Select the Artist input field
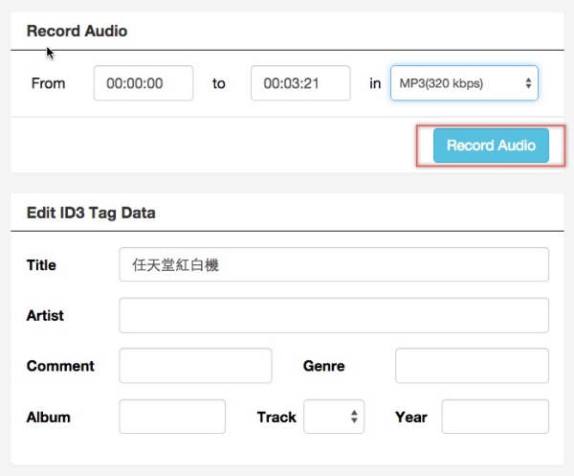 [333, 315]
